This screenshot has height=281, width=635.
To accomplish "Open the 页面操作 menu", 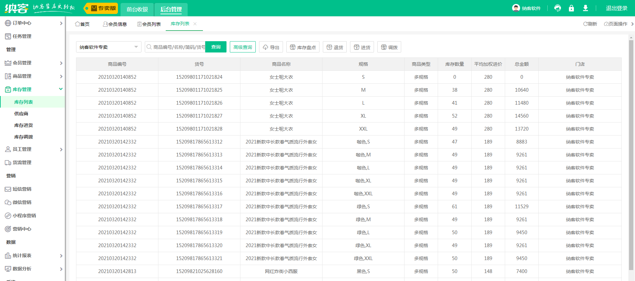I will coord(616,24).
